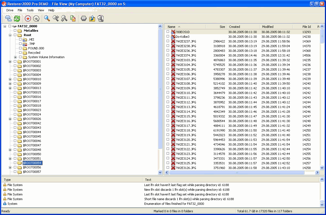Click the deleted file icon of ?W2E3237.JPG
Screen dimensions: 326x215
click(173, 41)
